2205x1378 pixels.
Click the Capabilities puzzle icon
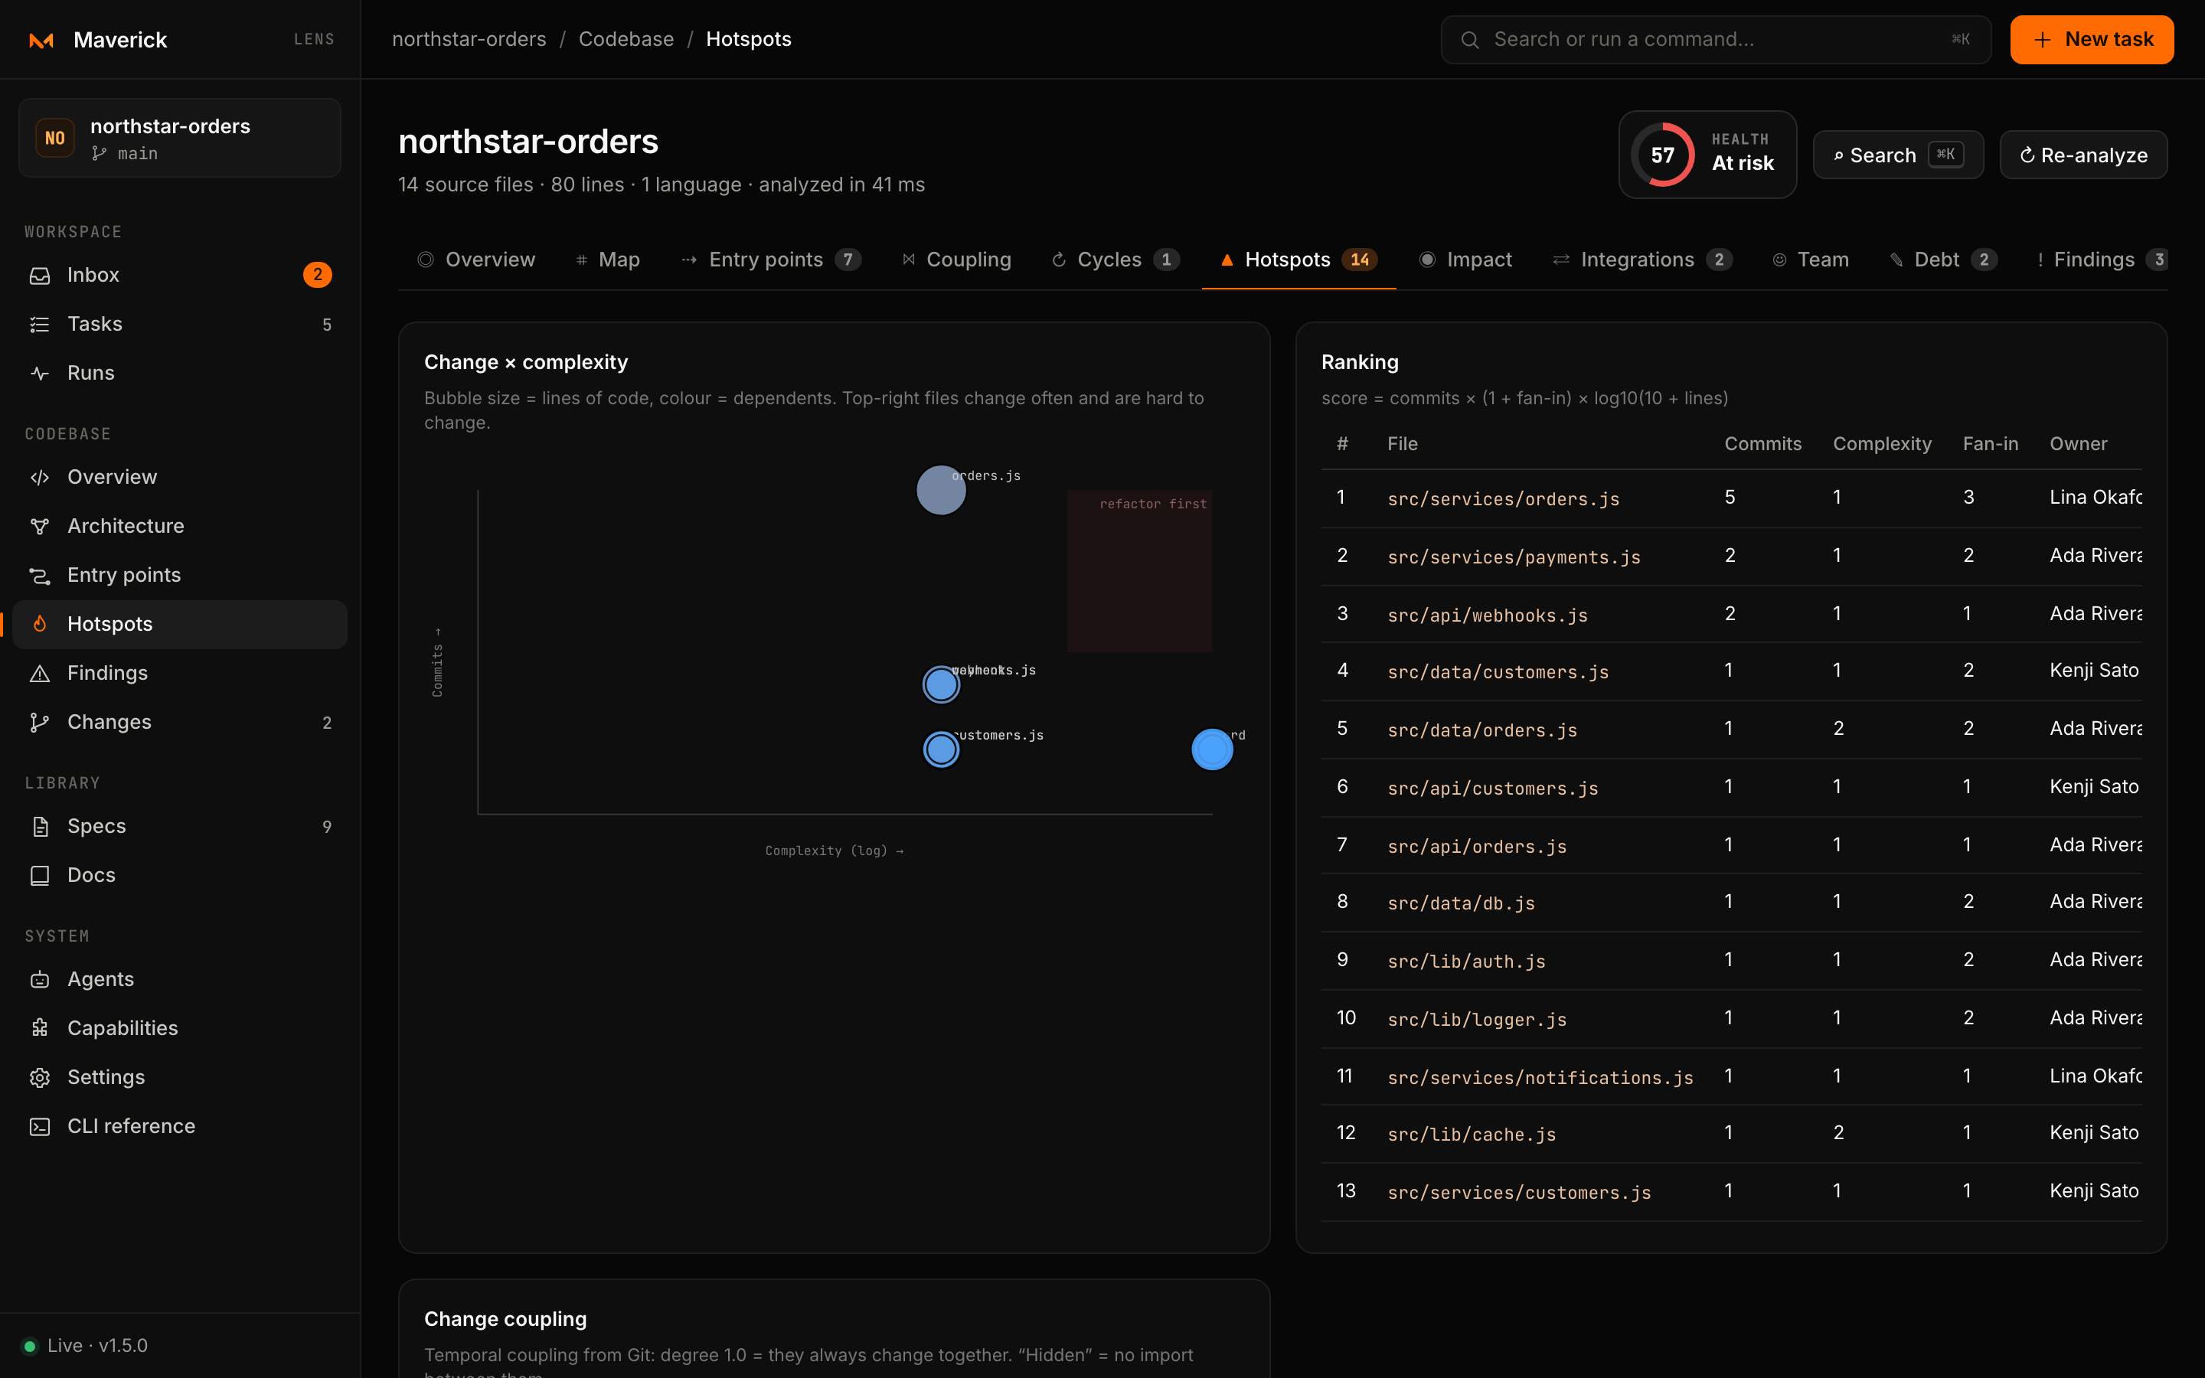coord(40,1029)
